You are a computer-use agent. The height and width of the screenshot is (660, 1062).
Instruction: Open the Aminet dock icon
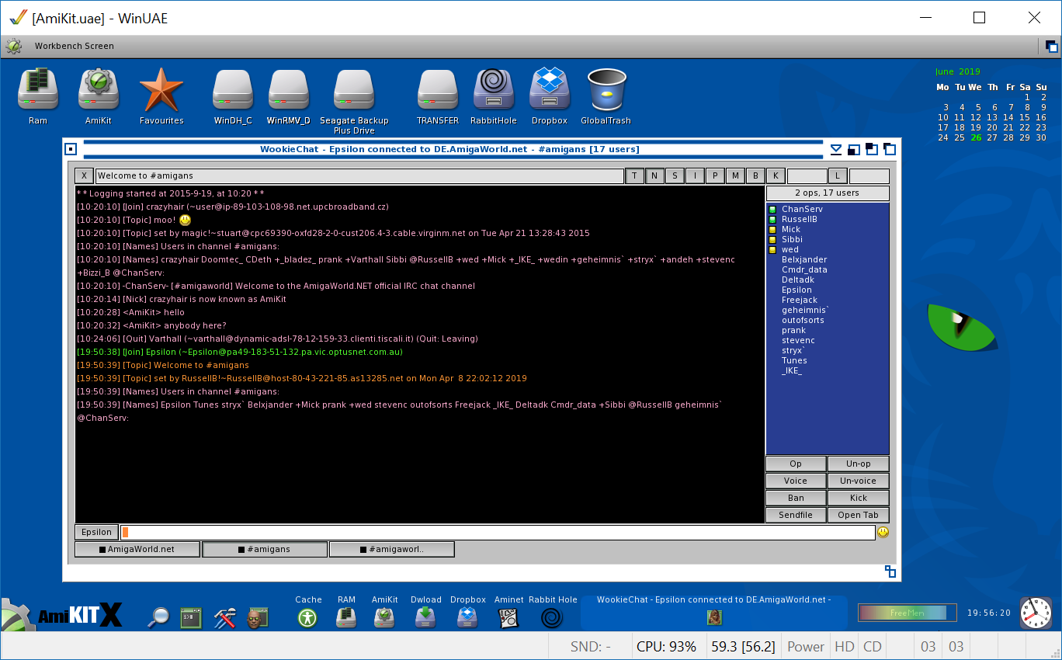pos(509,617)
